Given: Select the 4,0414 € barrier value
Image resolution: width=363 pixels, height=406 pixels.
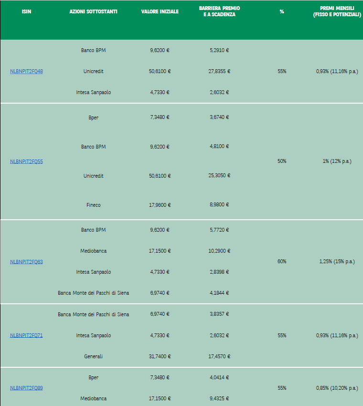Looking at the screenshot, I should 219,377.
